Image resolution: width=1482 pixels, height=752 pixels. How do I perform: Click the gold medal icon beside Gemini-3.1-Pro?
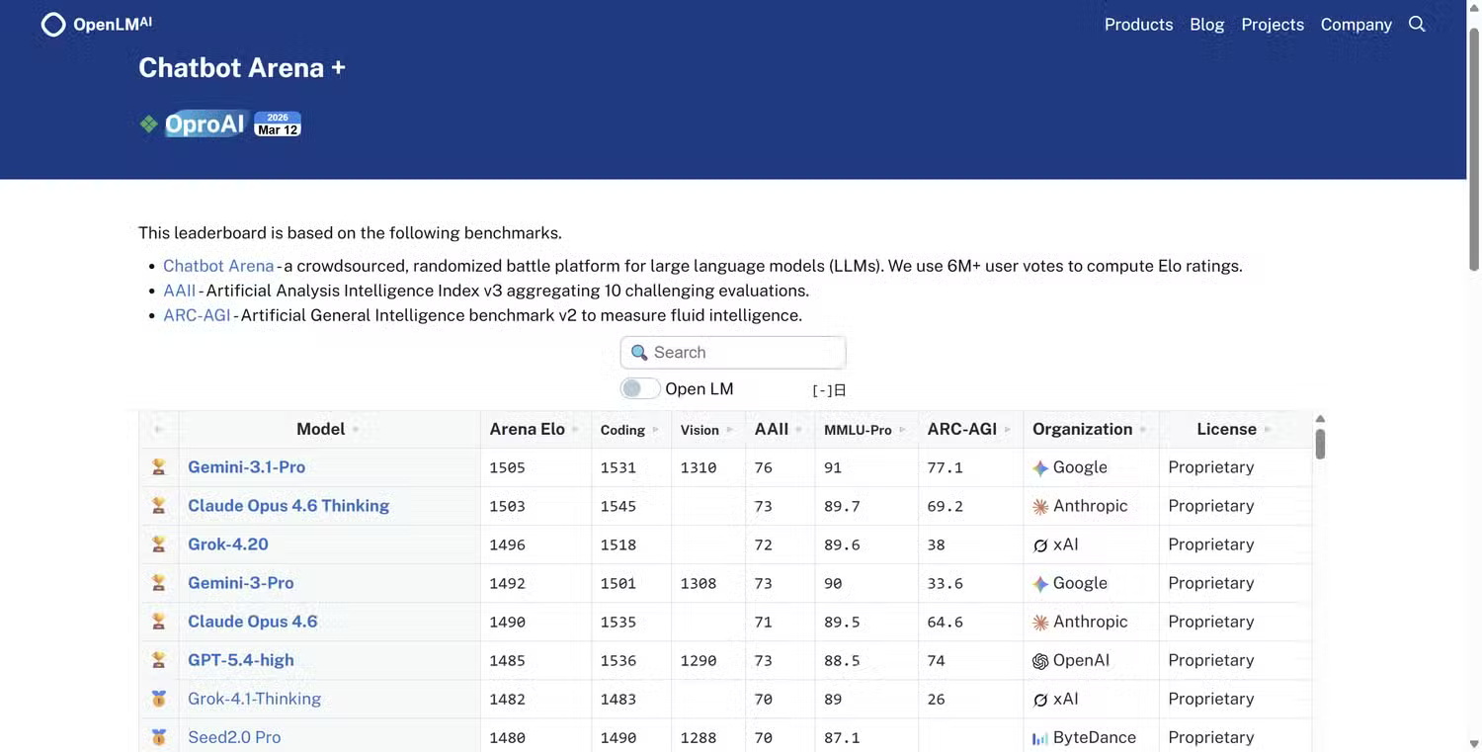[158, 466]
